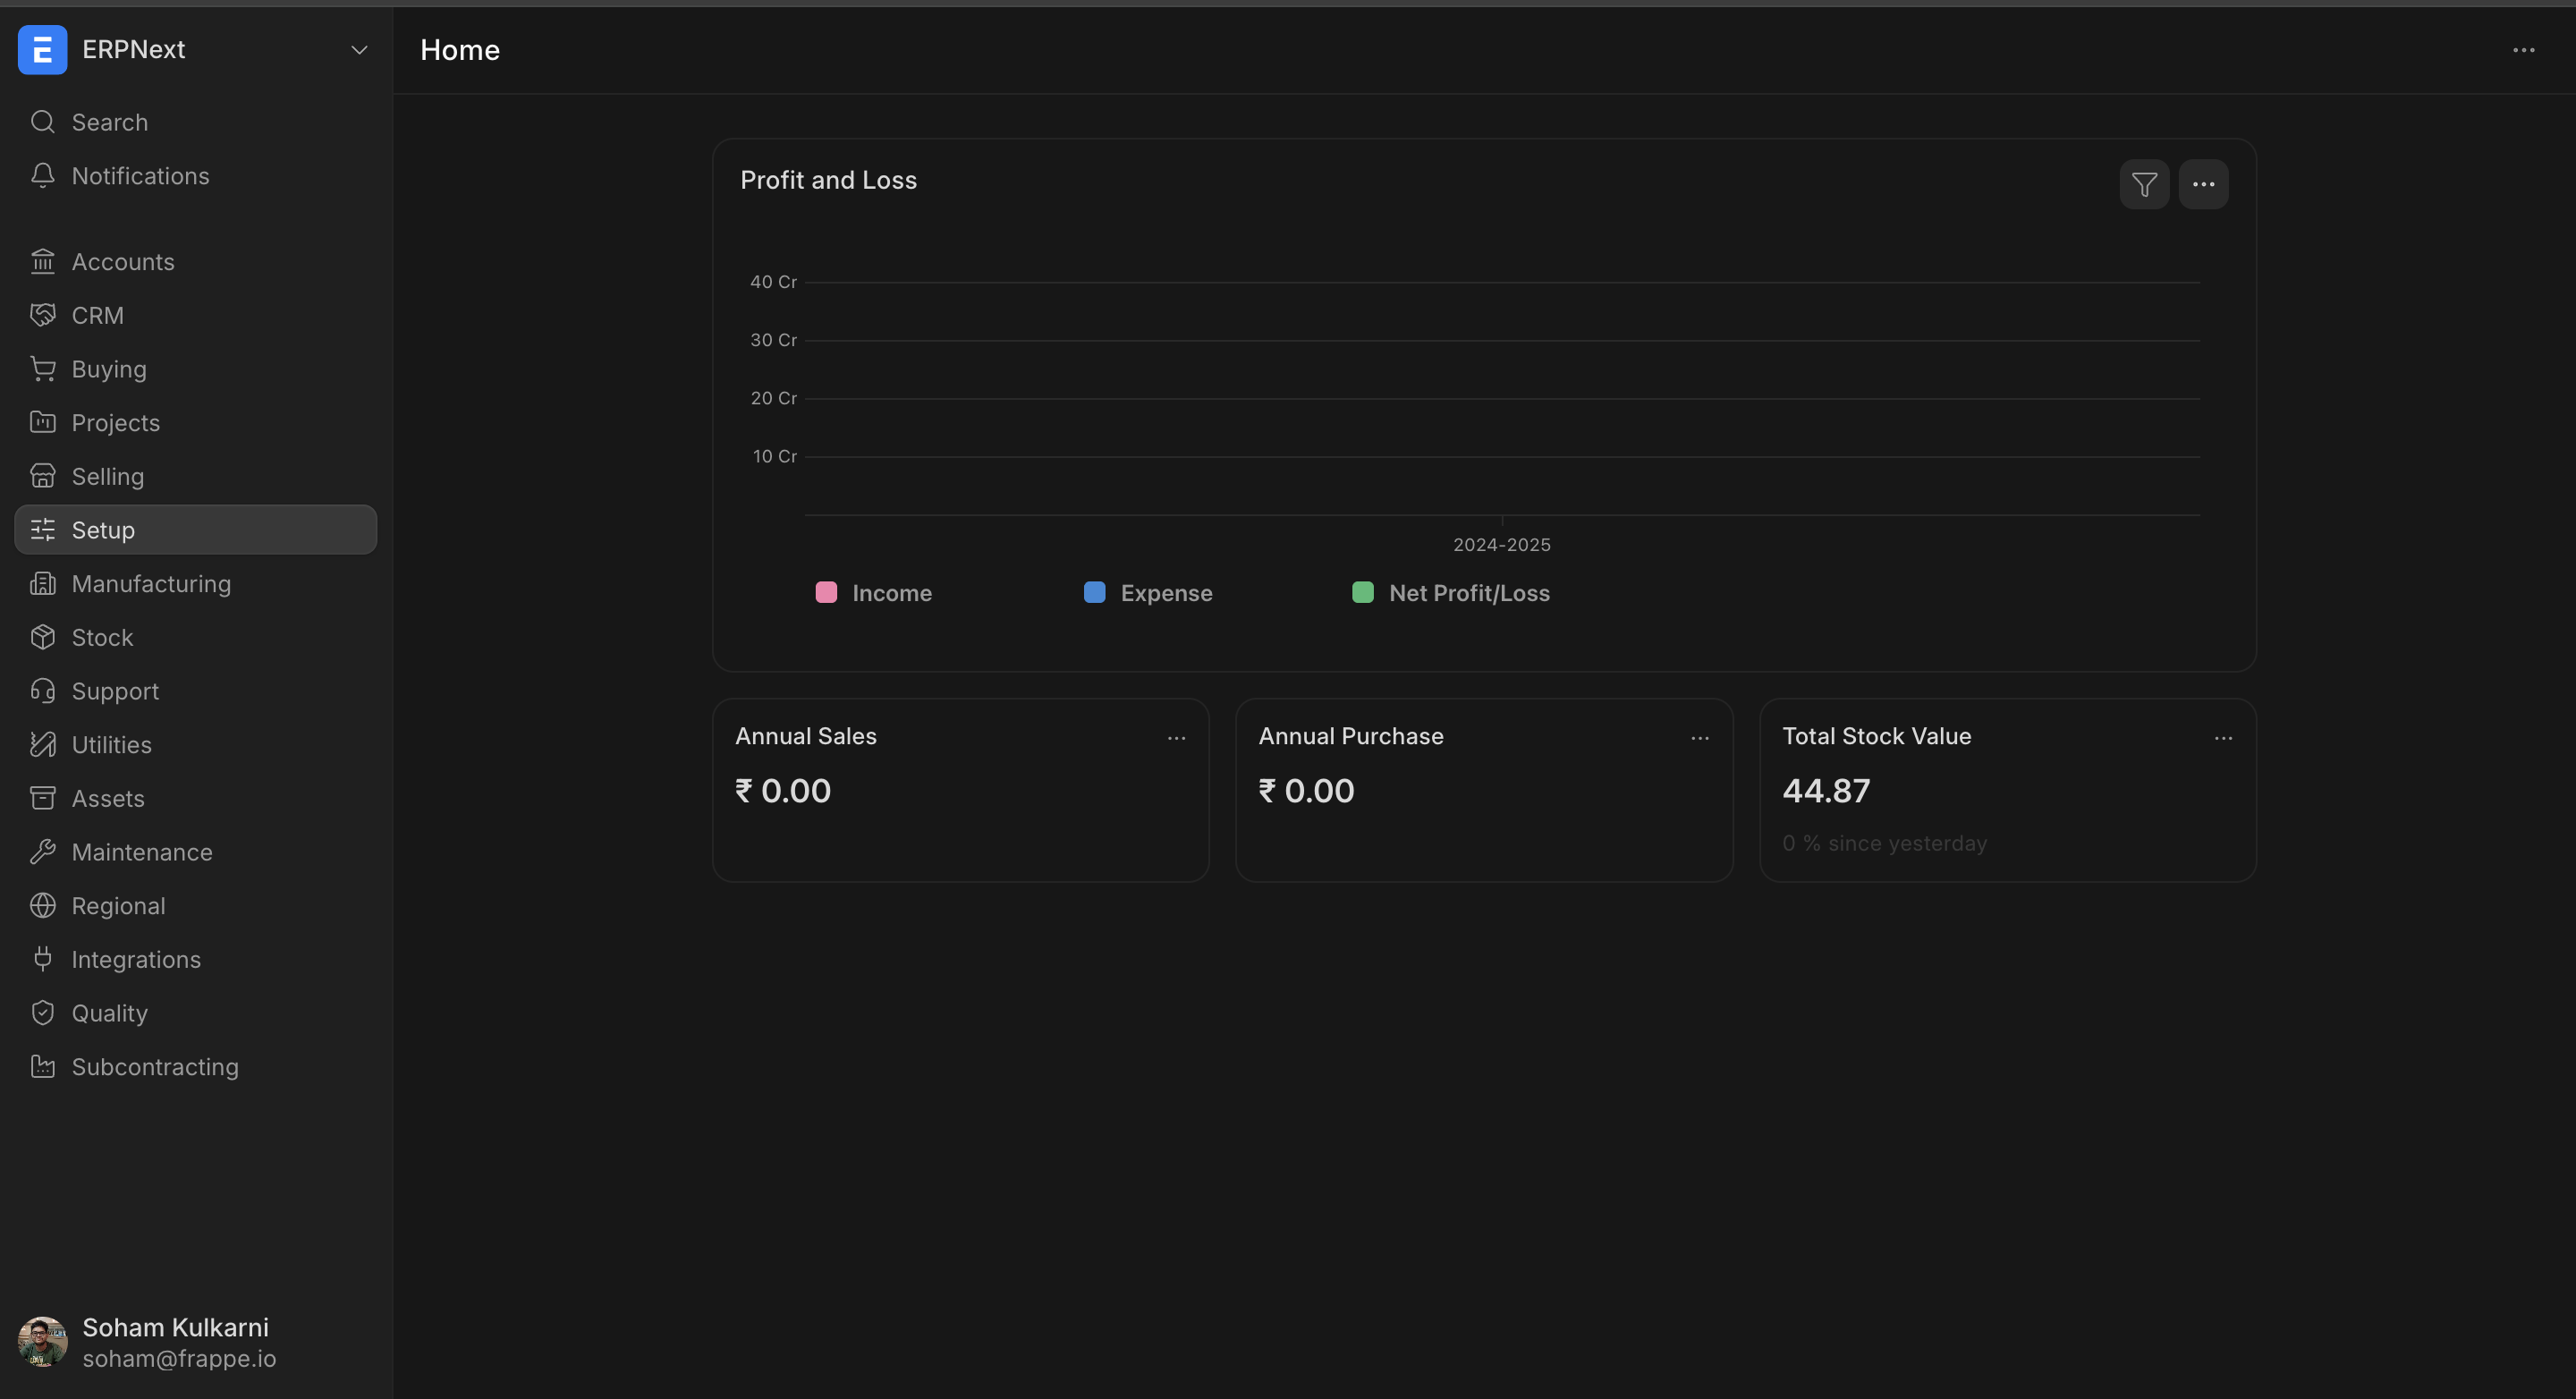The image size is (2576, 1399).
Task: Open the Home page three-dot menu
Action: 2523,50
